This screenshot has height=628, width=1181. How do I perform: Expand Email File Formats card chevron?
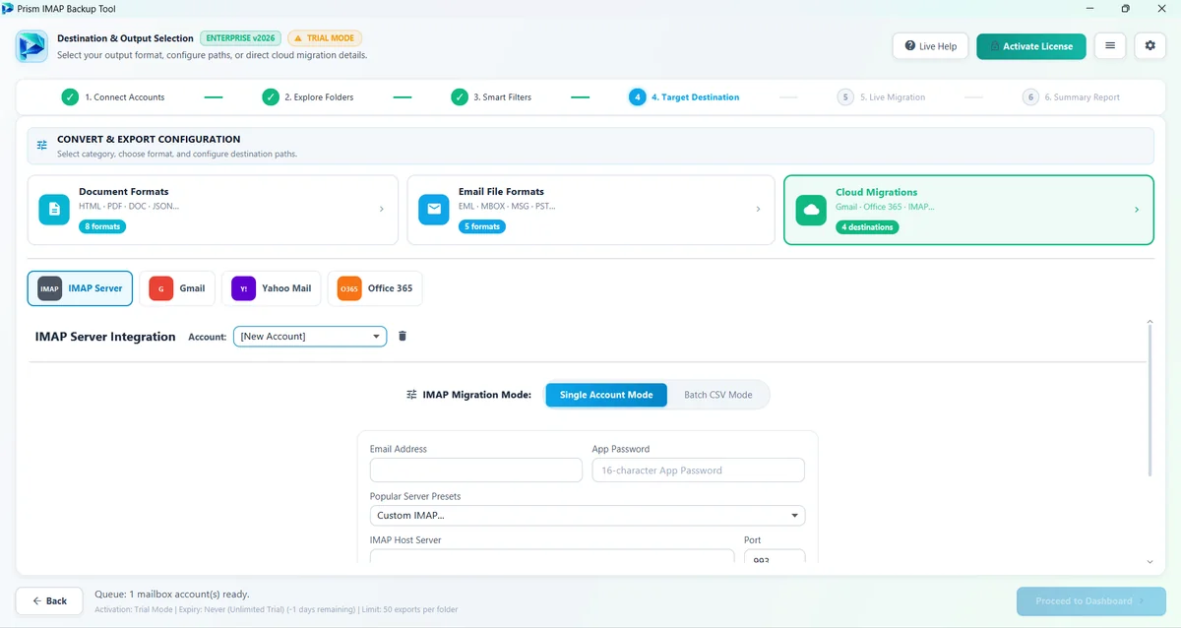point(758,210)
